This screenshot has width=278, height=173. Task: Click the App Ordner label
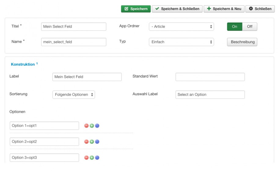pos(129,26)
